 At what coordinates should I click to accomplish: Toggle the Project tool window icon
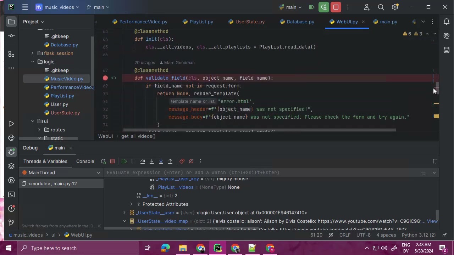pyautogui.click(x=11, y=22)
